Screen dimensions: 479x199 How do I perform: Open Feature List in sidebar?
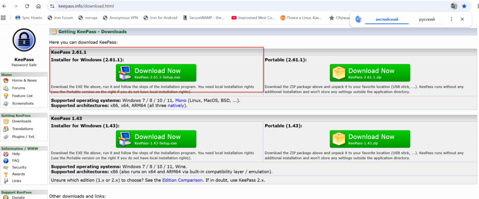pos(22,96)
